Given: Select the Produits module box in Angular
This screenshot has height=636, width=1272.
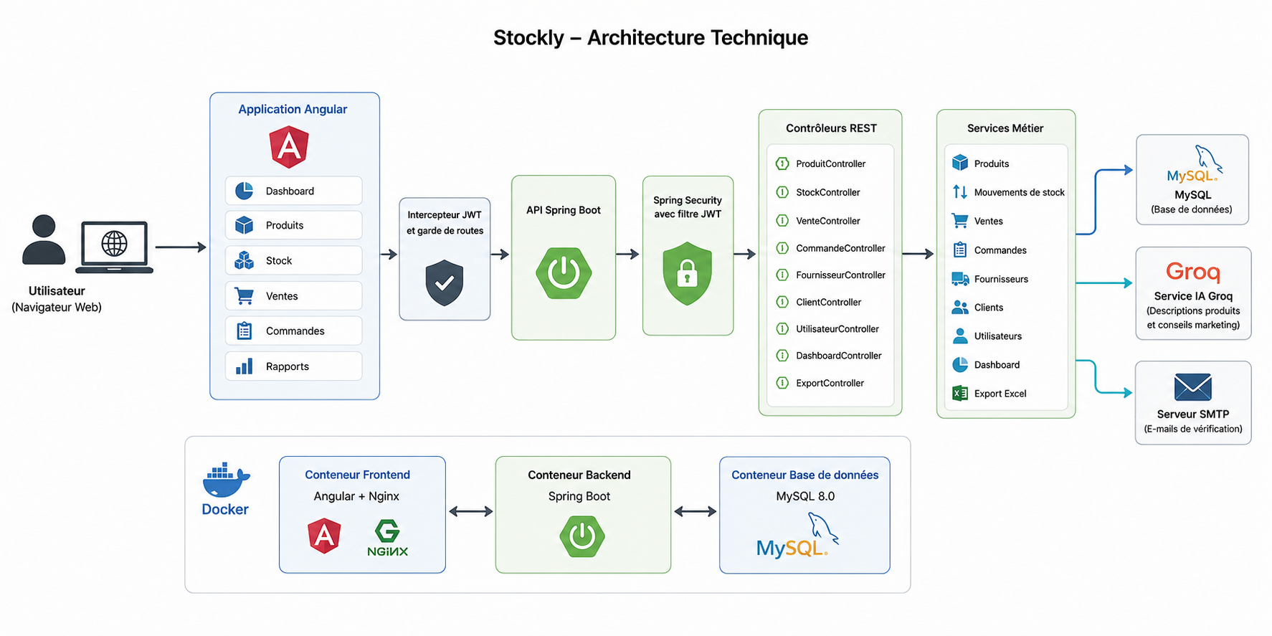Looking at the screenshot, I should (x=293, y=225).
